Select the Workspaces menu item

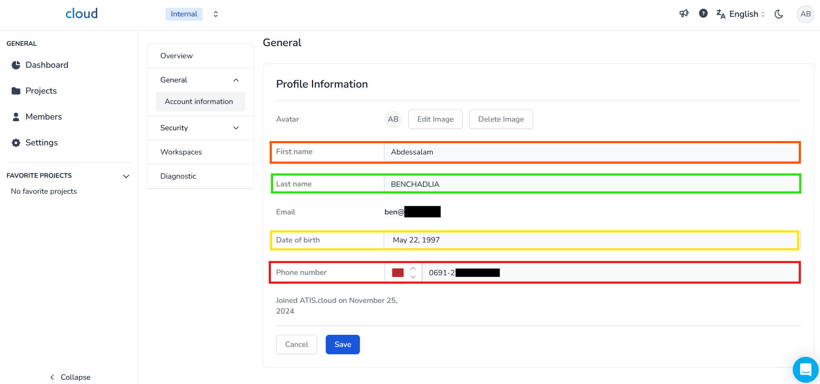tap(181, 152)
